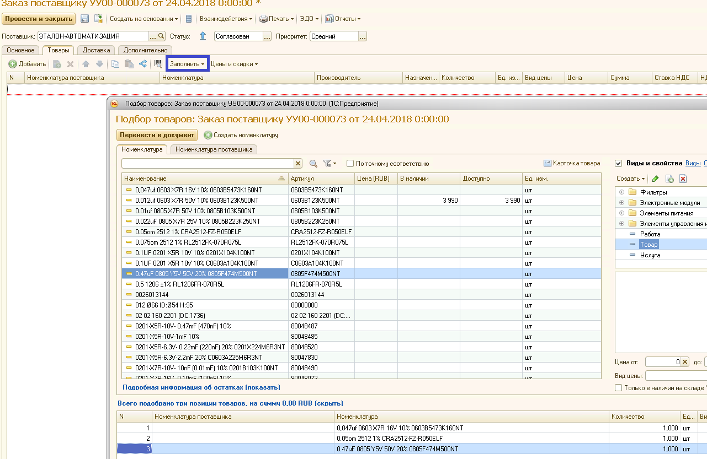The width and height of the screenshot is (707, 459).
Task: Click the Подробная информация об остатках link
Action: pyautogui.click(x=201, y=387)
